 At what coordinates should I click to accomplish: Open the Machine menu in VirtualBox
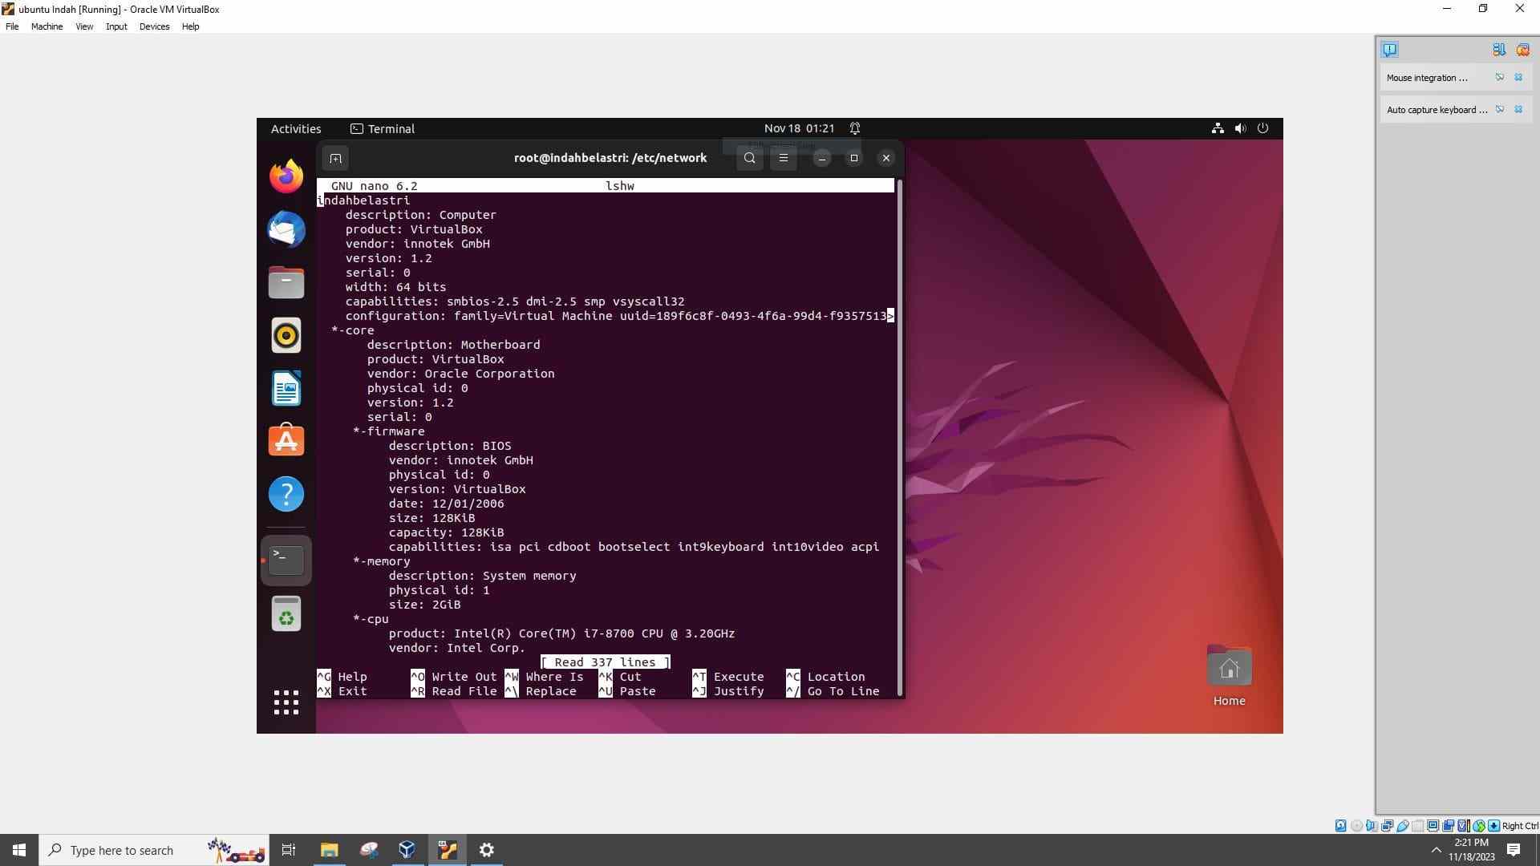coord(47,26)
